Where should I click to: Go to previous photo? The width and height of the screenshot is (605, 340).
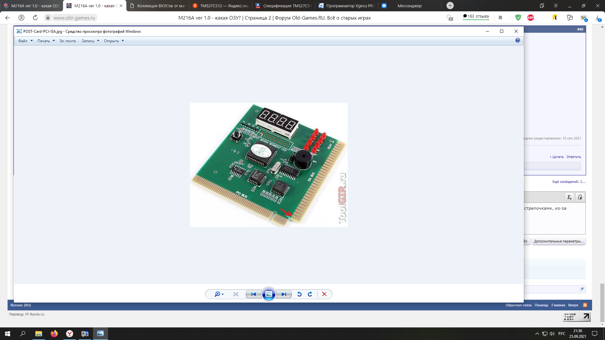[x=254, y=294]
